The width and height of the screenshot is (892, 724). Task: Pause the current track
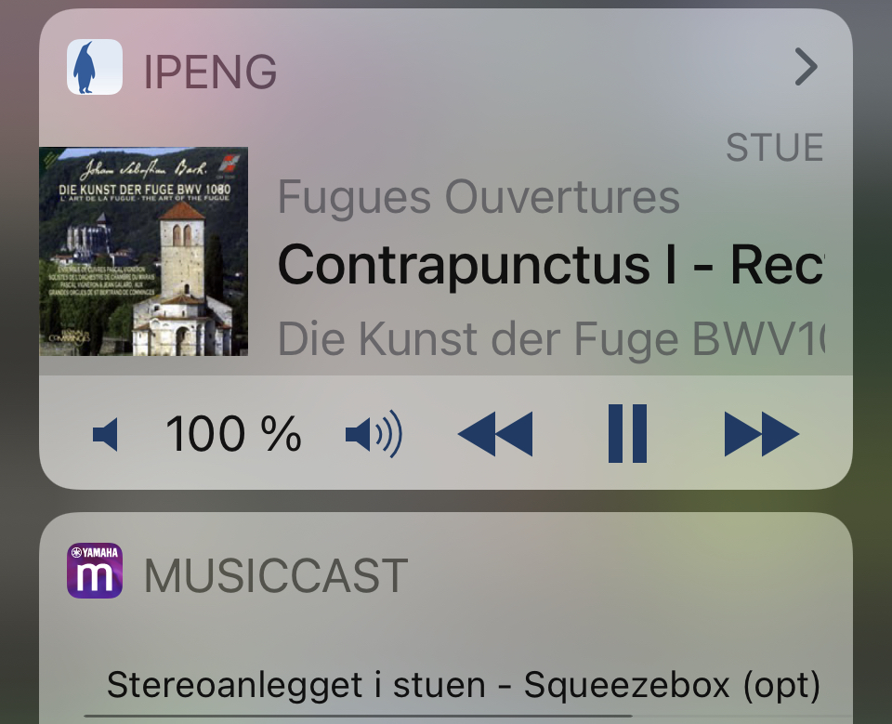click(x=627, y=434)
